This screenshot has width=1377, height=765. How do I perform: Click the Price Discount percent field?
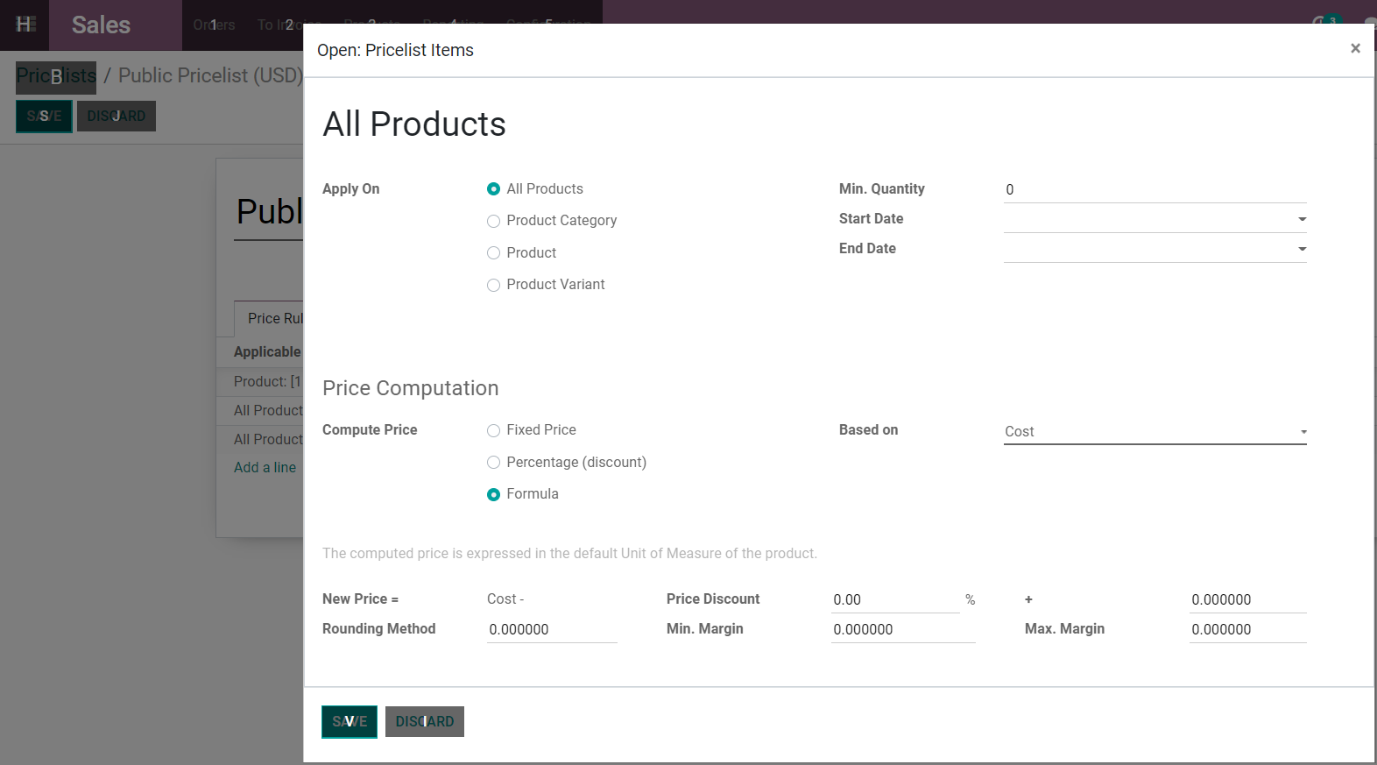click(x=895, y=599)
